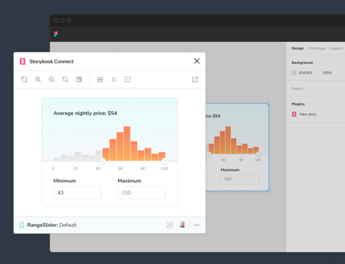345x264 pixels.
Task: Expand the Export section
Action: click(x=297, y=88)
